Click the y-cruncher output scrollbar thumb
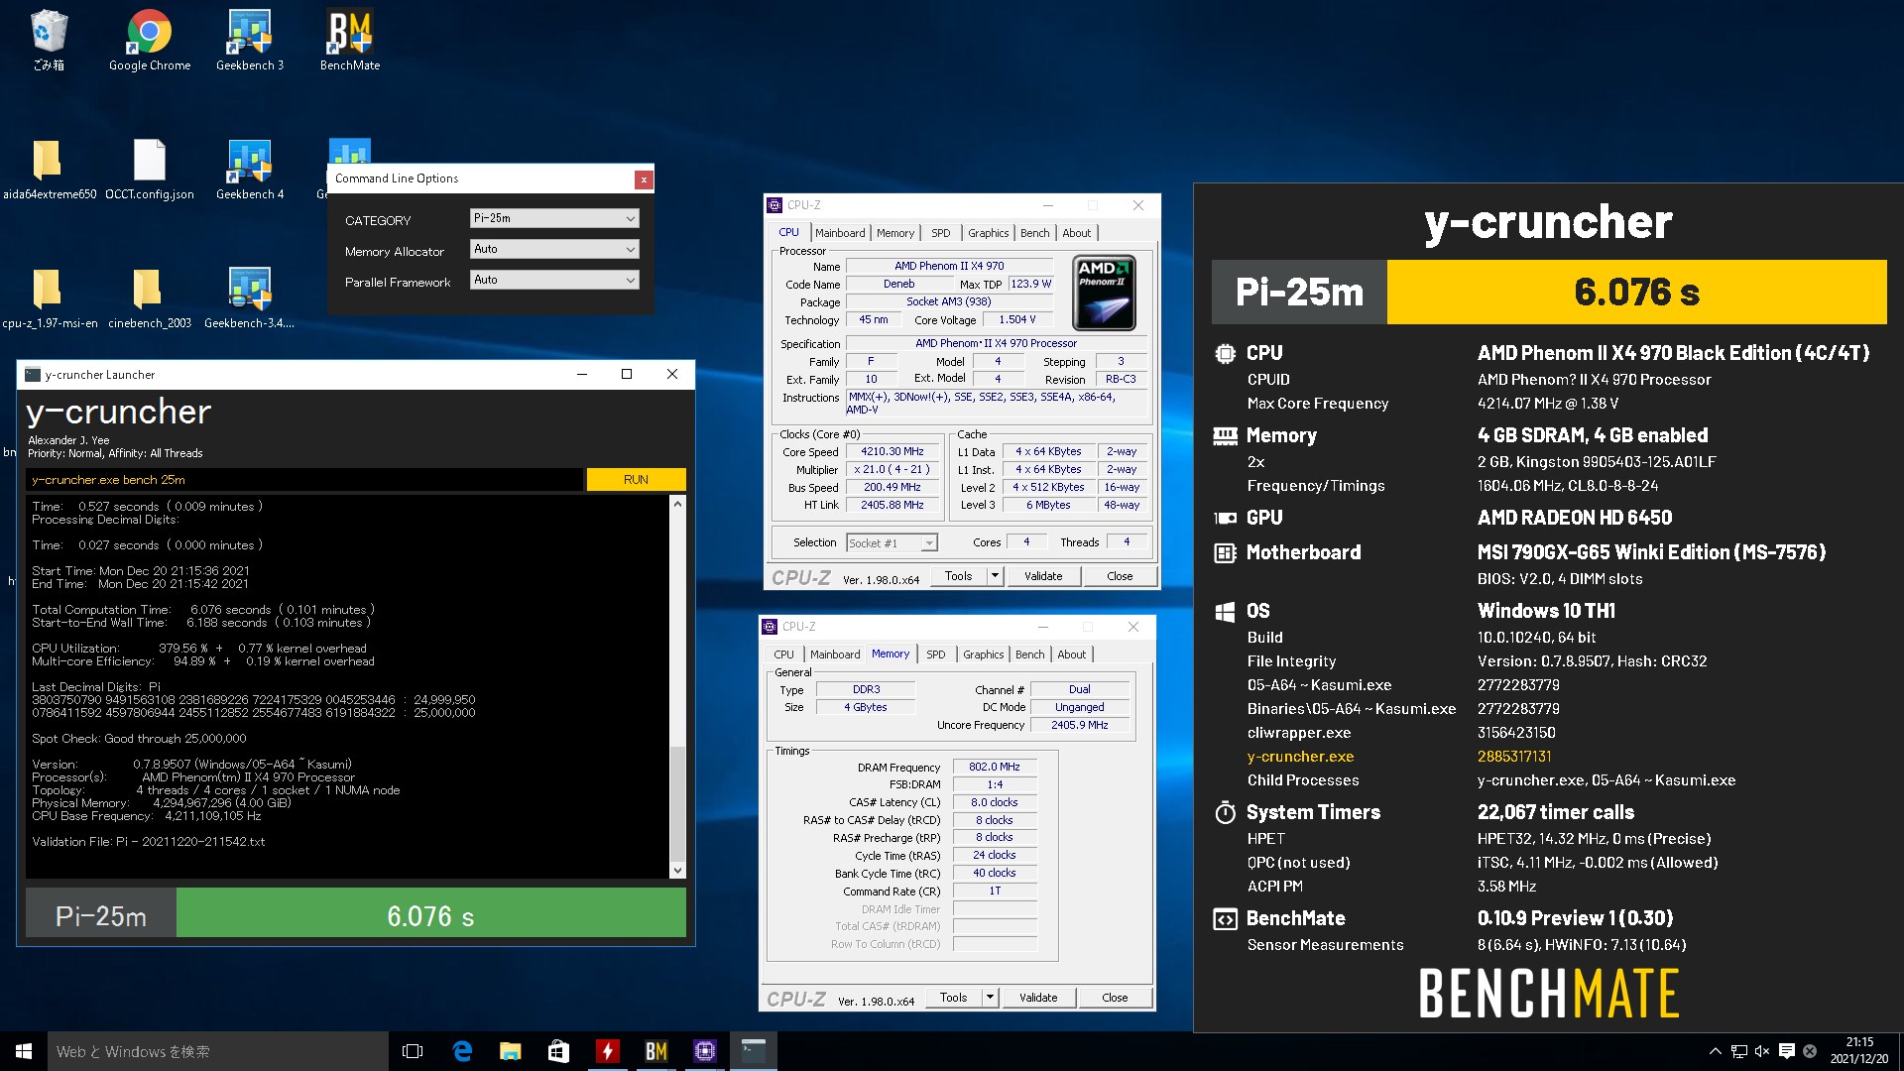Viewport: 1904px width, 1071px height. (677, 802)
